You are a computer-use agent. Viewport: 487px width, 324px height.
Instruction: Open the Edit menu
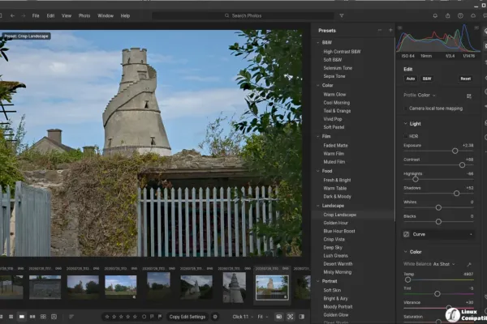tap(50, 15)
